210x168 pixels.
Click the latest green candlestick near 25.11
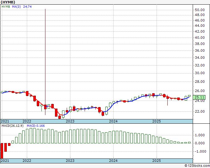(x=189, y=96)
